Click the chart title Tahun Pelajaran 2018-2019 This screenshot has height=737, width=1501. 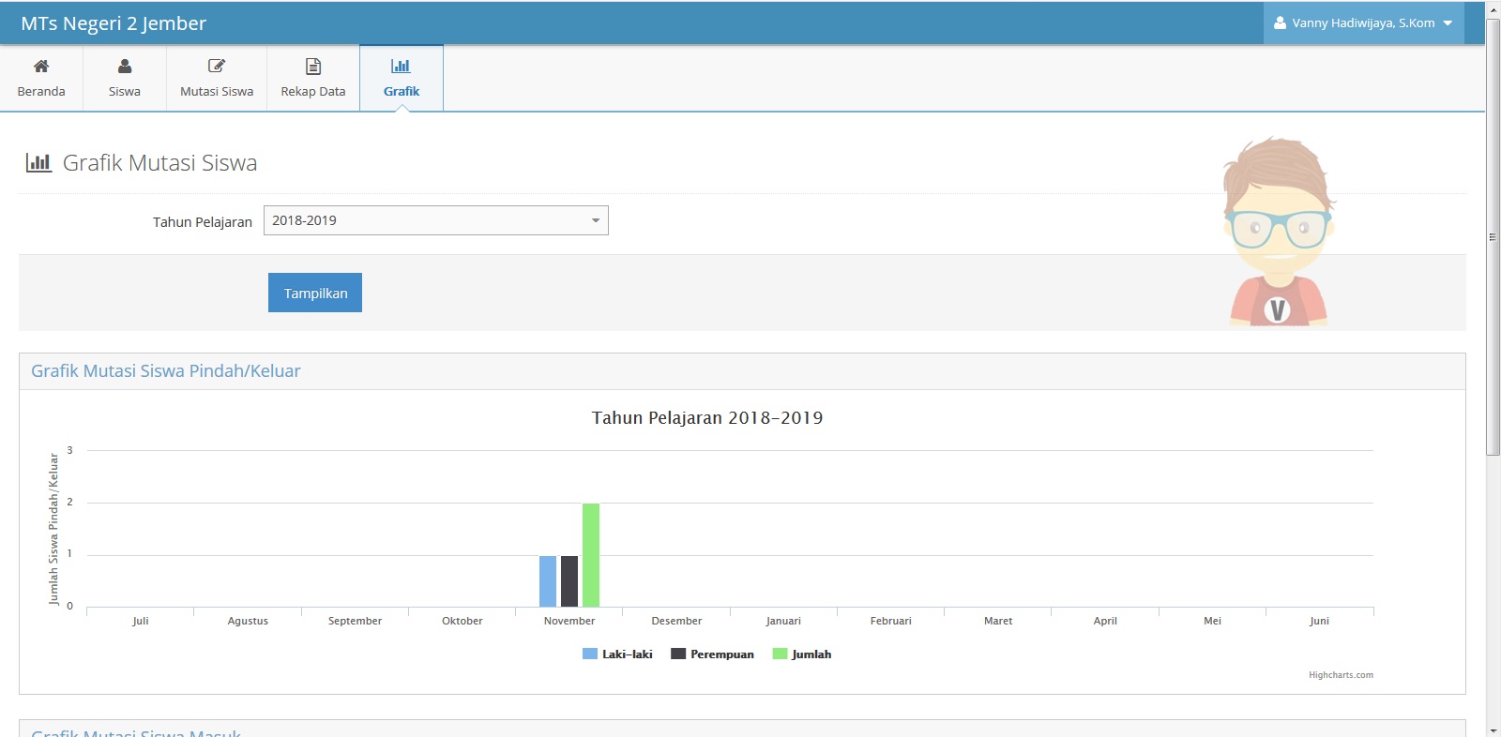(x=707, y=418)
